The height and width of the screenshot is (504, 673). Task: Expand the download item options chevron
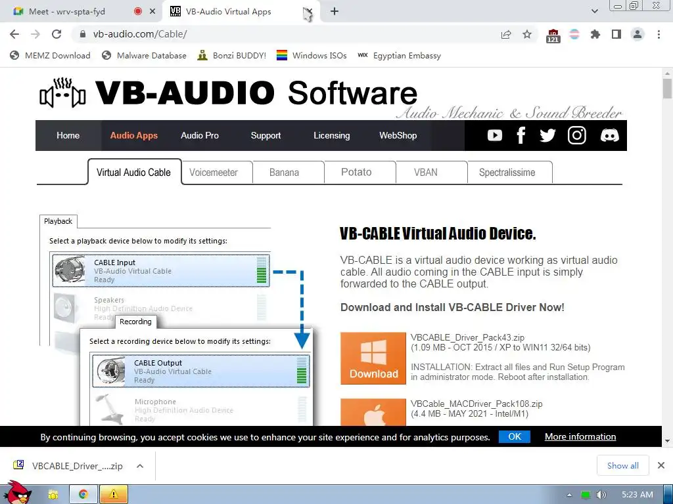pyautogui.click(x=140, y=466)
